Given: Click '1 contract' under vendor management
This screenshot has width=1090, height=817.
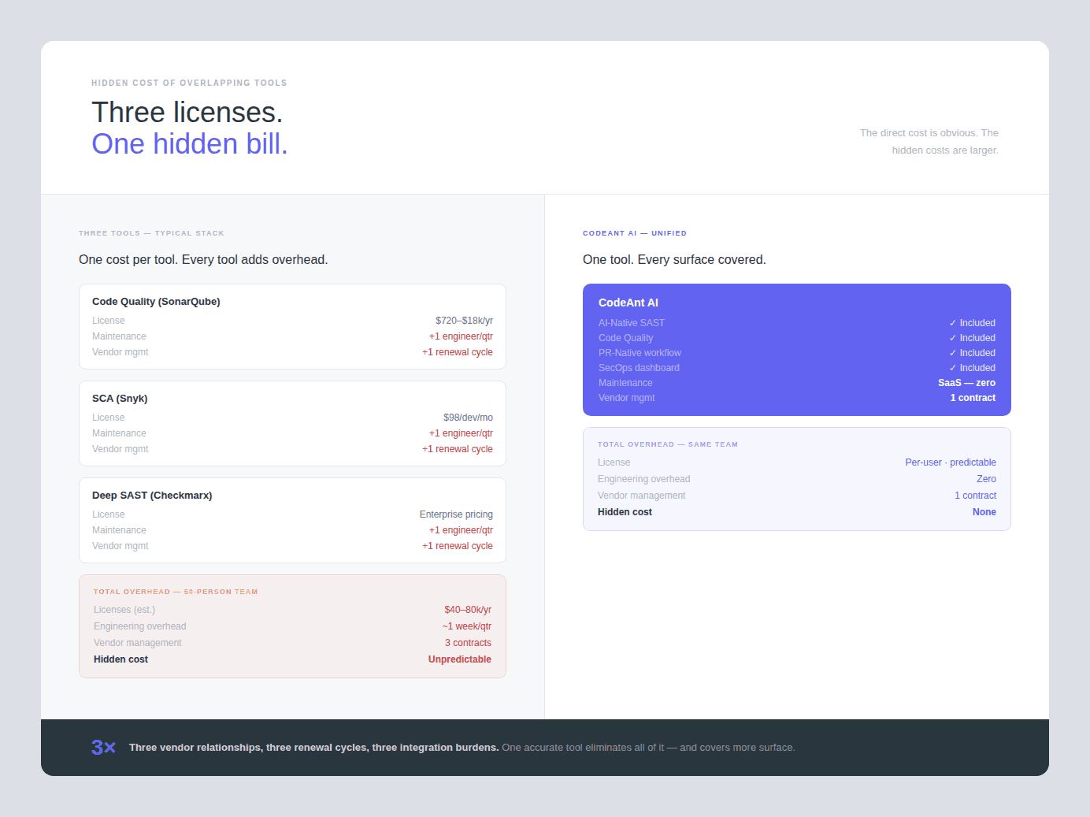Looking at the screenshot, I should pyautogui.click(x=975, y=496).
